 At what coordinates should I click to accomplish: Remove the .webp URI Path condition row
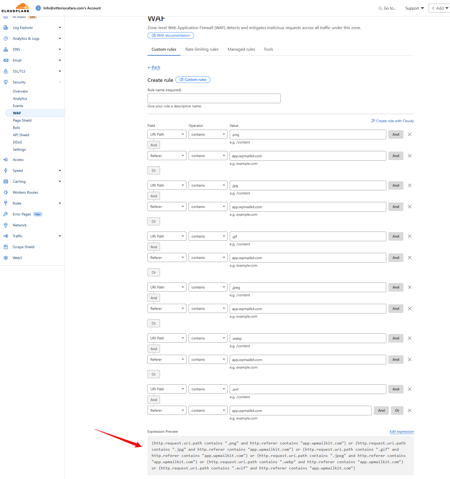[x=410, y=338]
